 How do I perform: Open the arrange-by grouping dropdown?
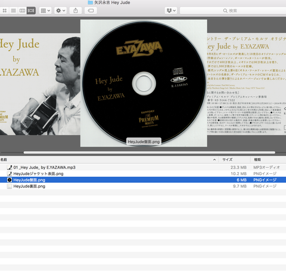pos(45,11)
